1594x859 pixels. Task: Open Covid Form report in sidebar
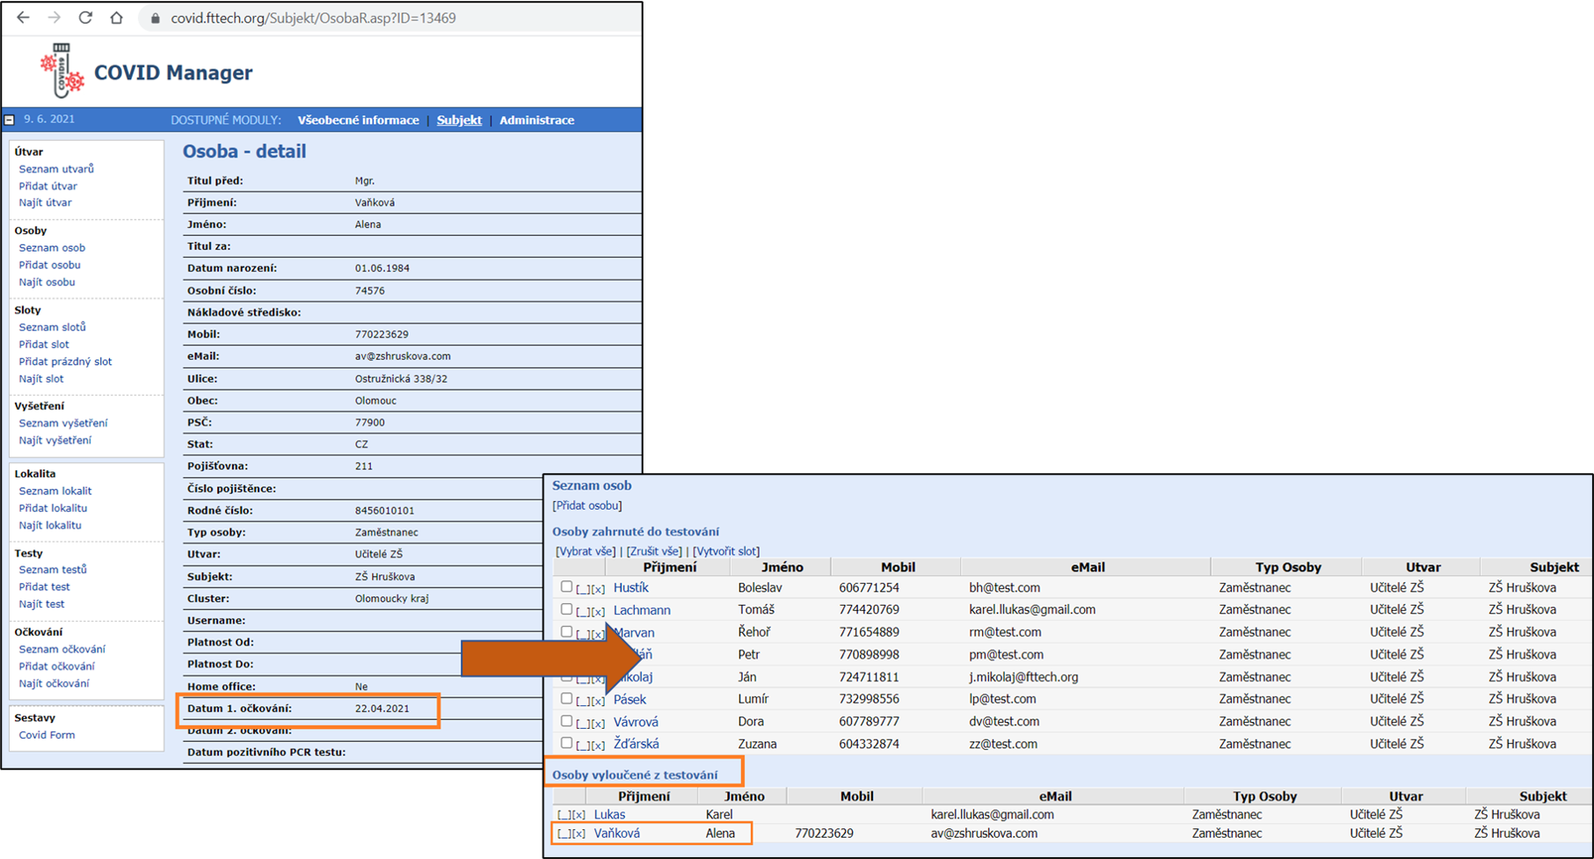tap(47, 735)
